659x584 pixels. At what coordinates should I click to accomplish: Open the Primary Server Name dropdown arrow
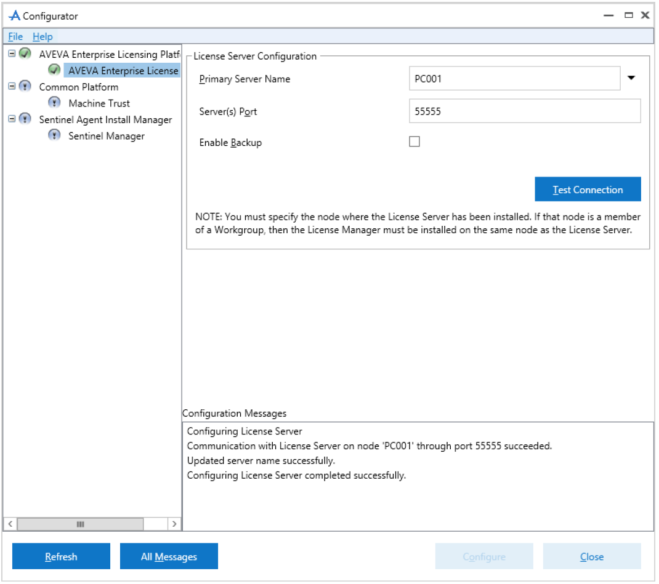pyautogui.click(x=632, y=78)
